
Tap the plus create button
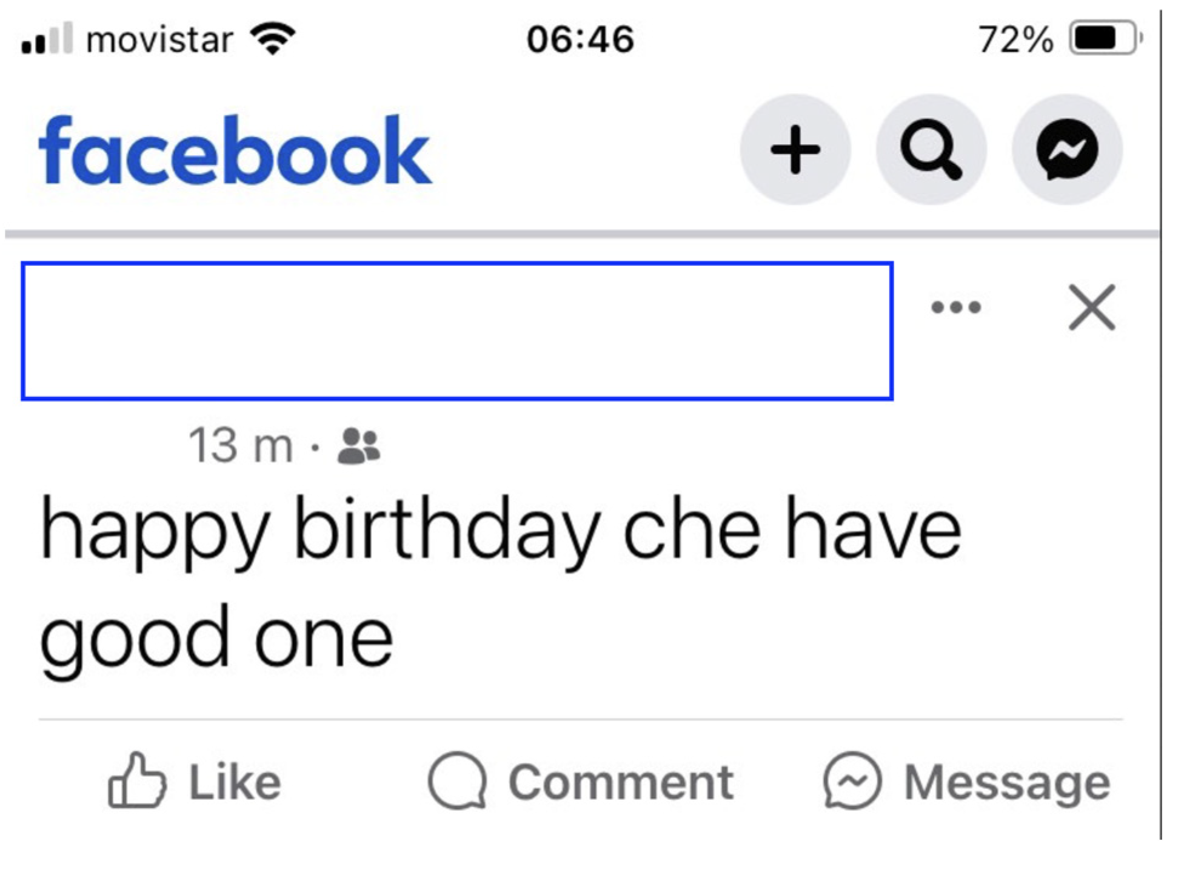coord(795,149)
